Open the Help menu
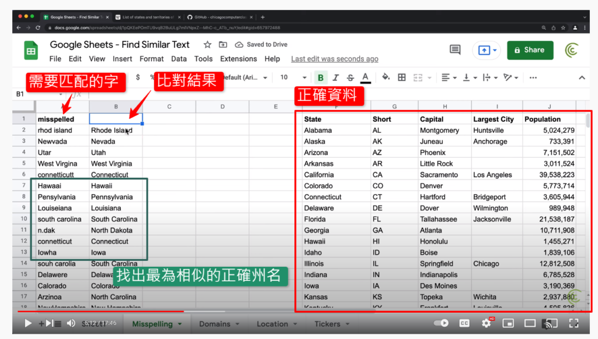Image resolution: width=598 pixels, height=339 pixels. click(272, 59)
